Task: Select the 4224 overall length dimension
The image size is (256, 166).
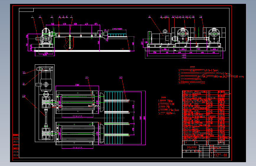Action: pos(184,55)
